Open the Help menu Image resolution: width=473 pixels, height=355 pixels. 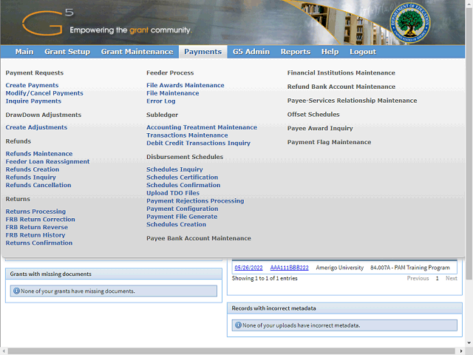(x=330, y=52)
